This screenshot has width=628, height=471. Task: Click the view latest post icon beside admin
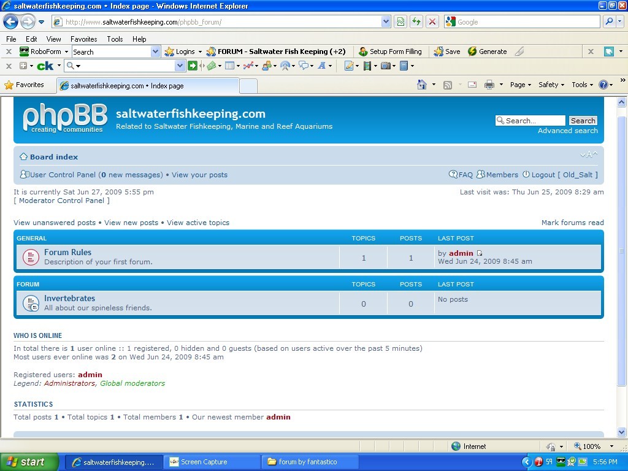click(480, 253)
